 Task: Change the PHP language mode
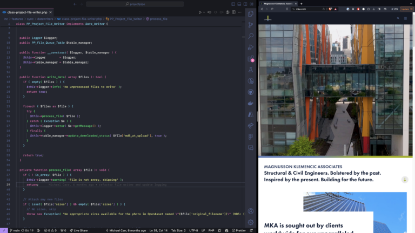coord(211,230)
